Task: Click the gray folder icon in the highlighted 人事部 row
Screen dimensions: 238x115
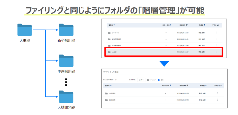Action: (109, 52)
